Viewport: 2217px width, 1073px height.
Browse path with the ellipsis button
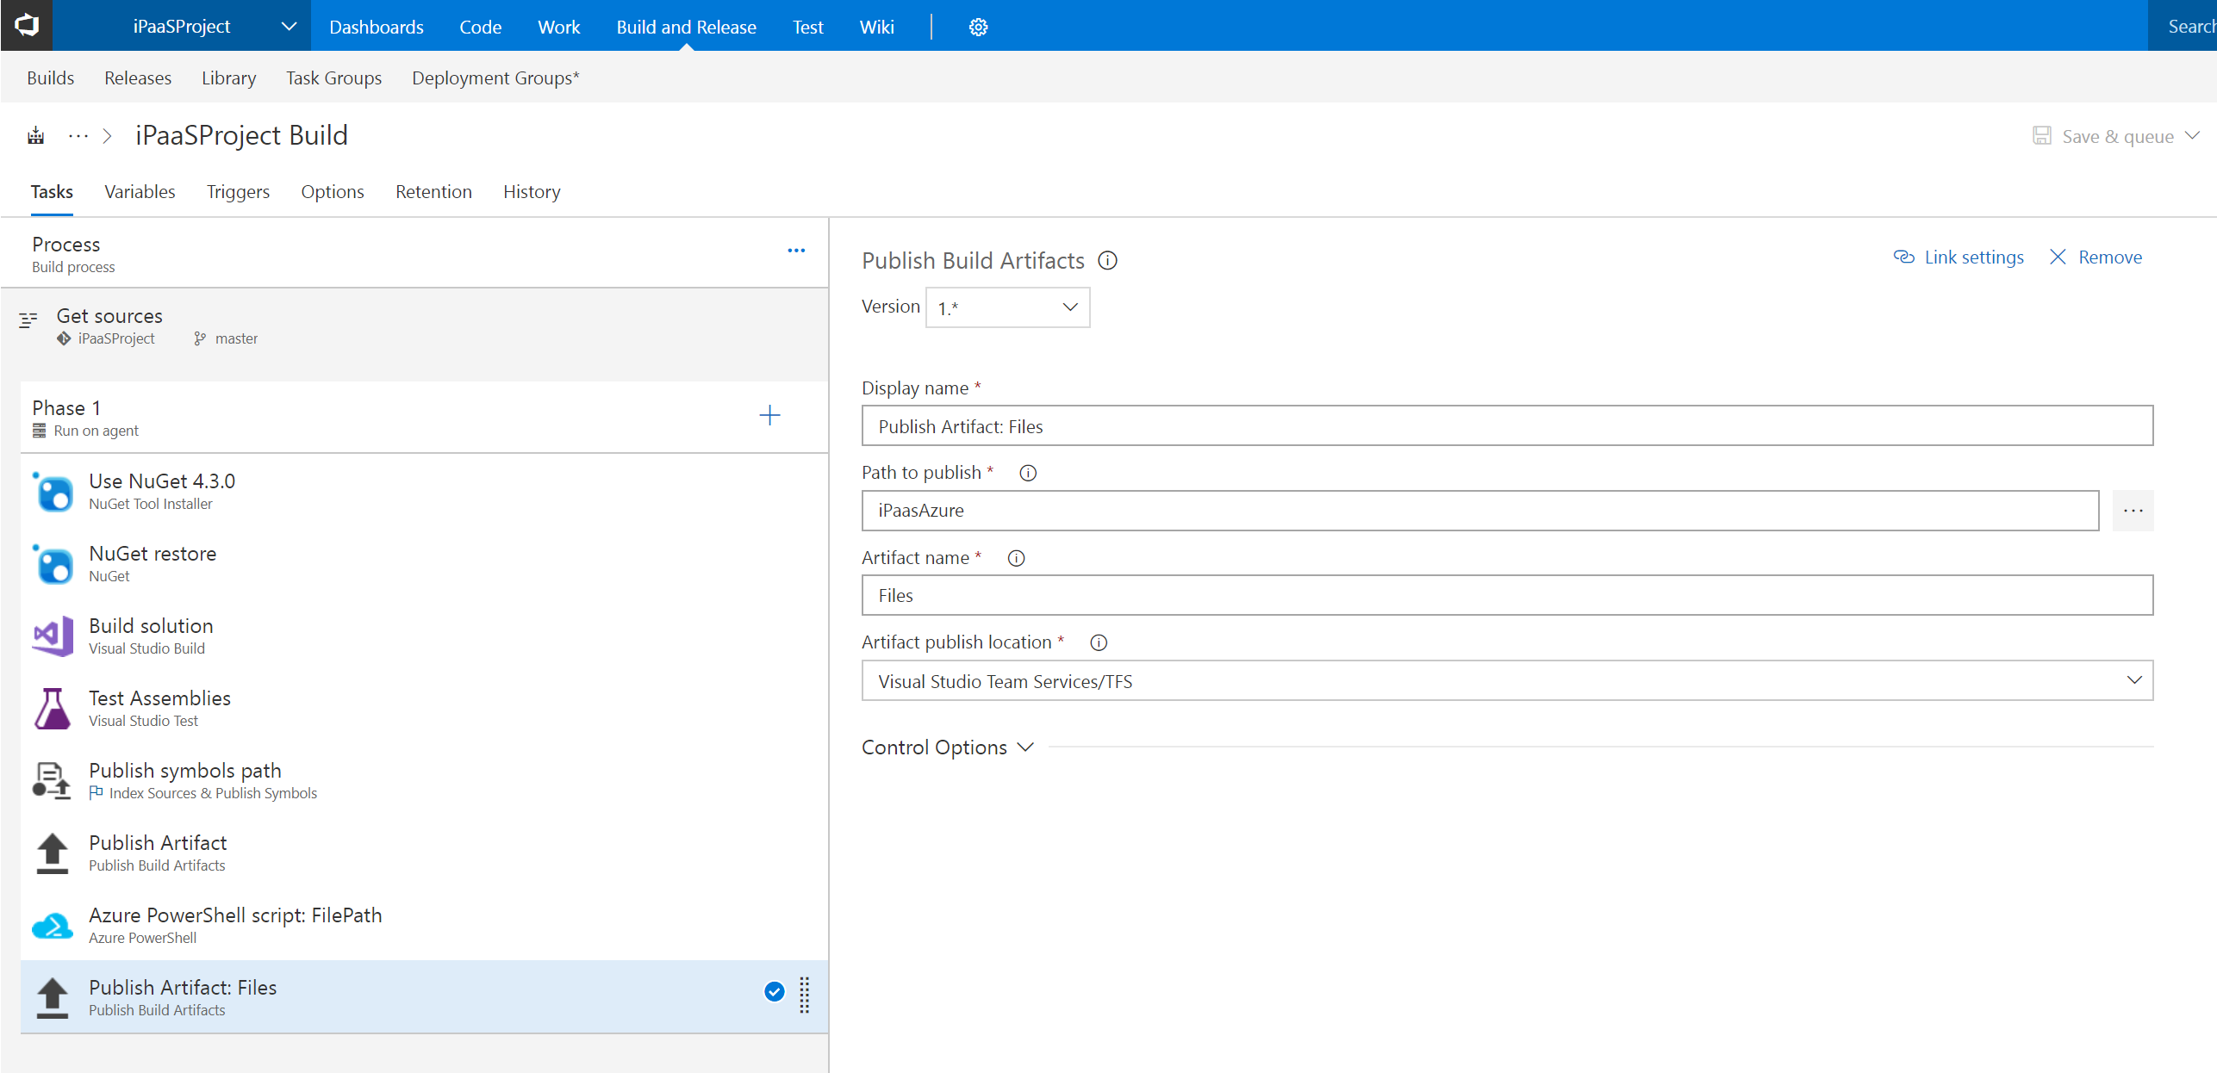2133,511
